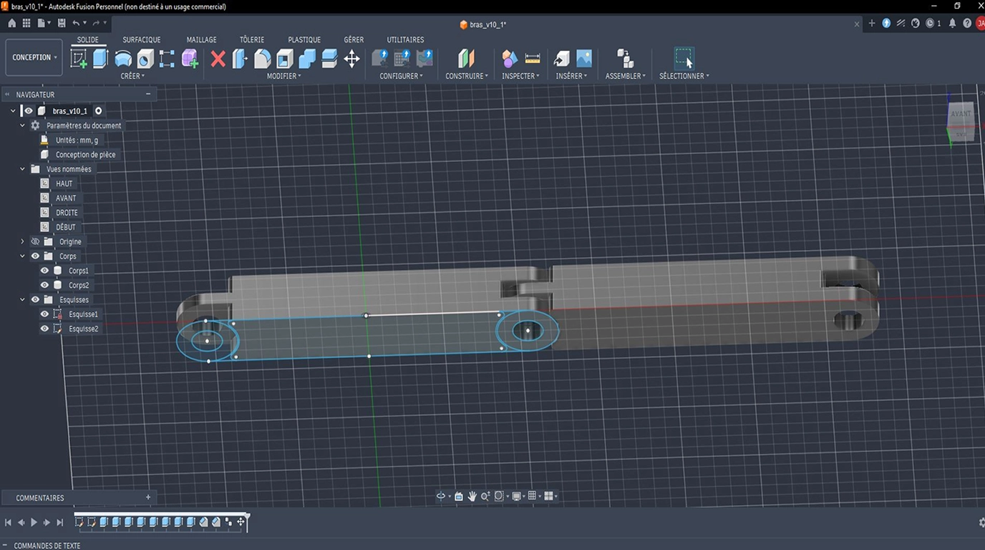Select the Create Sketch tool icon
The height and width of the screenshot is (550, 985).
pos(79,58)
